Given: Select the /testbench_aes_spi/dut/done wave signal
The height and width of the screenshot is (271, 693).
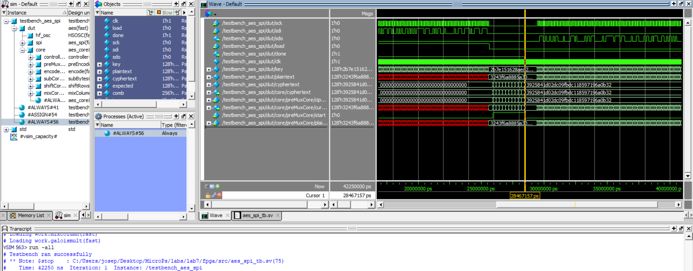Looking at the screenshot, I should (254, 54).
